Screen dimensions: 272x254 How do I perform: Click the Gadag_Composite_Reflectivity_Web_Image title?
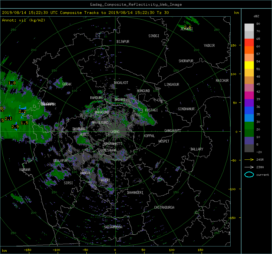pos(136,5)
